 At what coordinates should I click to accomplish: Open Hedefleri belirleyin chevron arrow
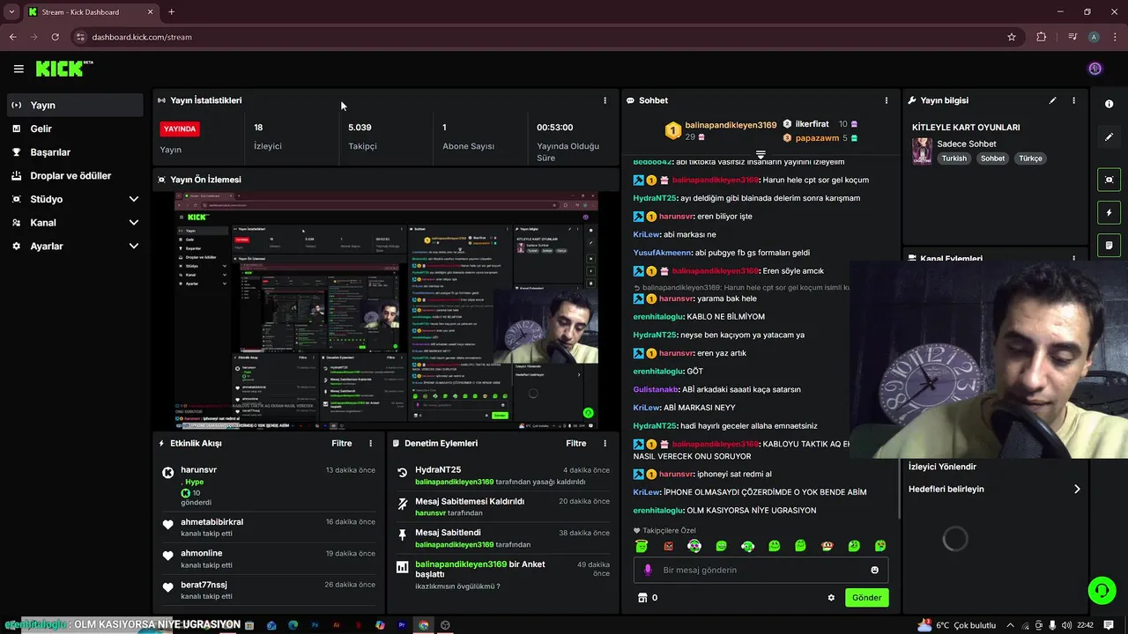pyautogui.click(x=1076, y=489)
